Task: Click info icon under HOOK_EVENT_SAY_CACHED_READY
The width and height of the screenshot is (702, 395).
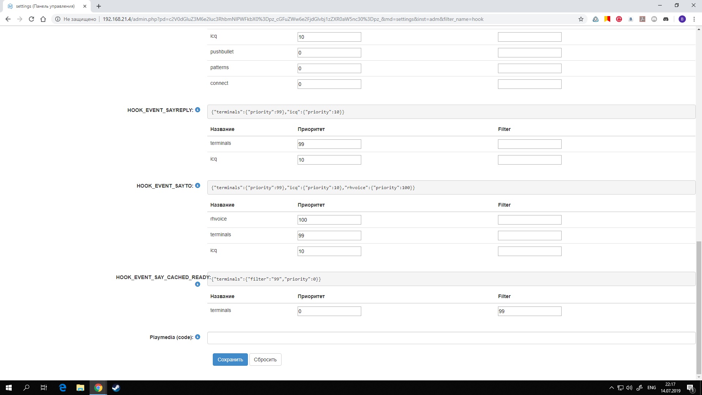Action: pyautogui.click(x=197, y=284)
